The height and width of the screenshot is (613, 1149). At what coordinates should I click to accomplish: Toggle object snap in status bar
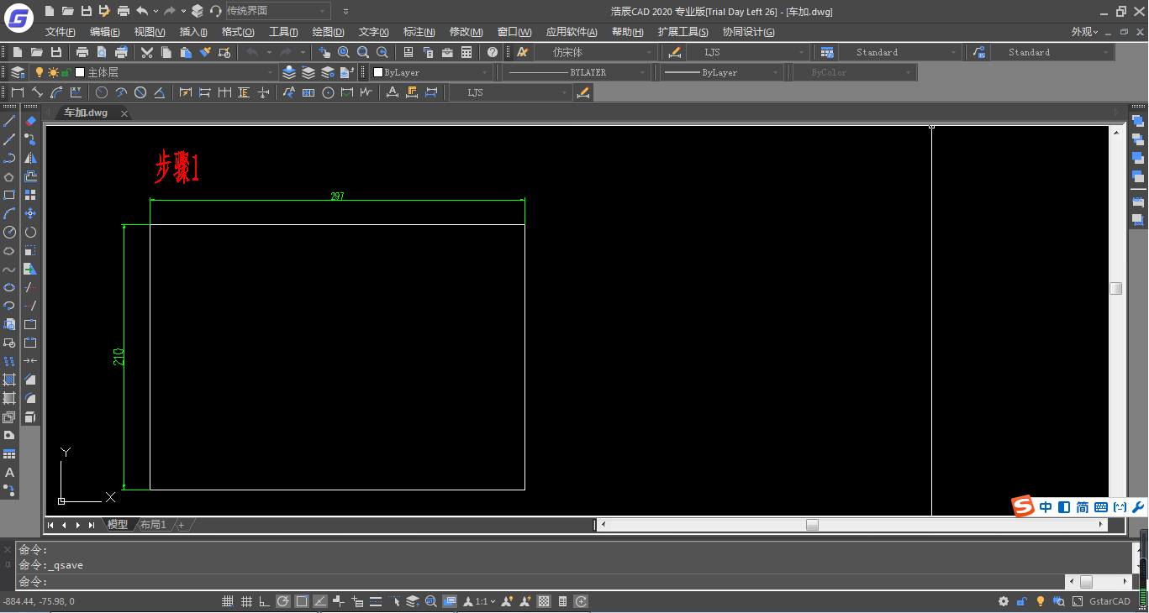click(302, 601)
